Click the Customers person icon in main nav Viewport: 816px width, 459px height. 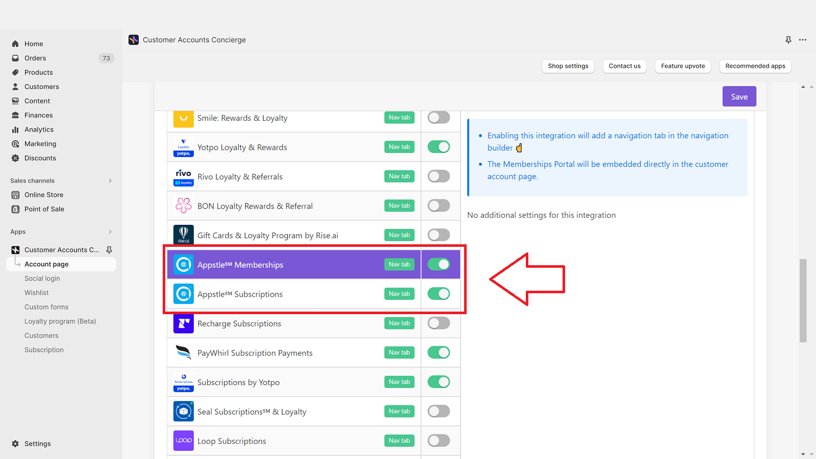coord(15,87)
